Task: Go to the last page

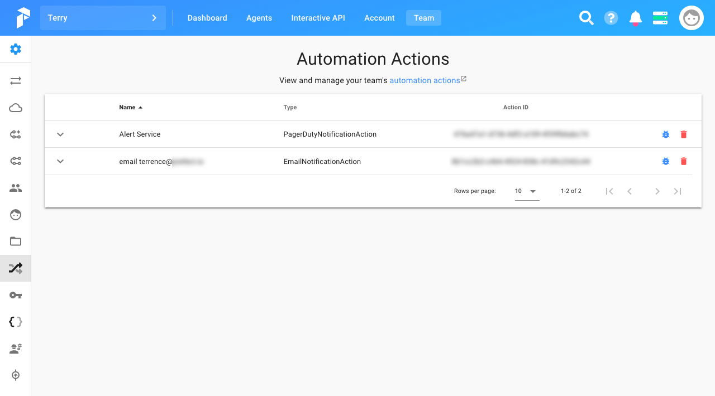Action: (678, 191)
